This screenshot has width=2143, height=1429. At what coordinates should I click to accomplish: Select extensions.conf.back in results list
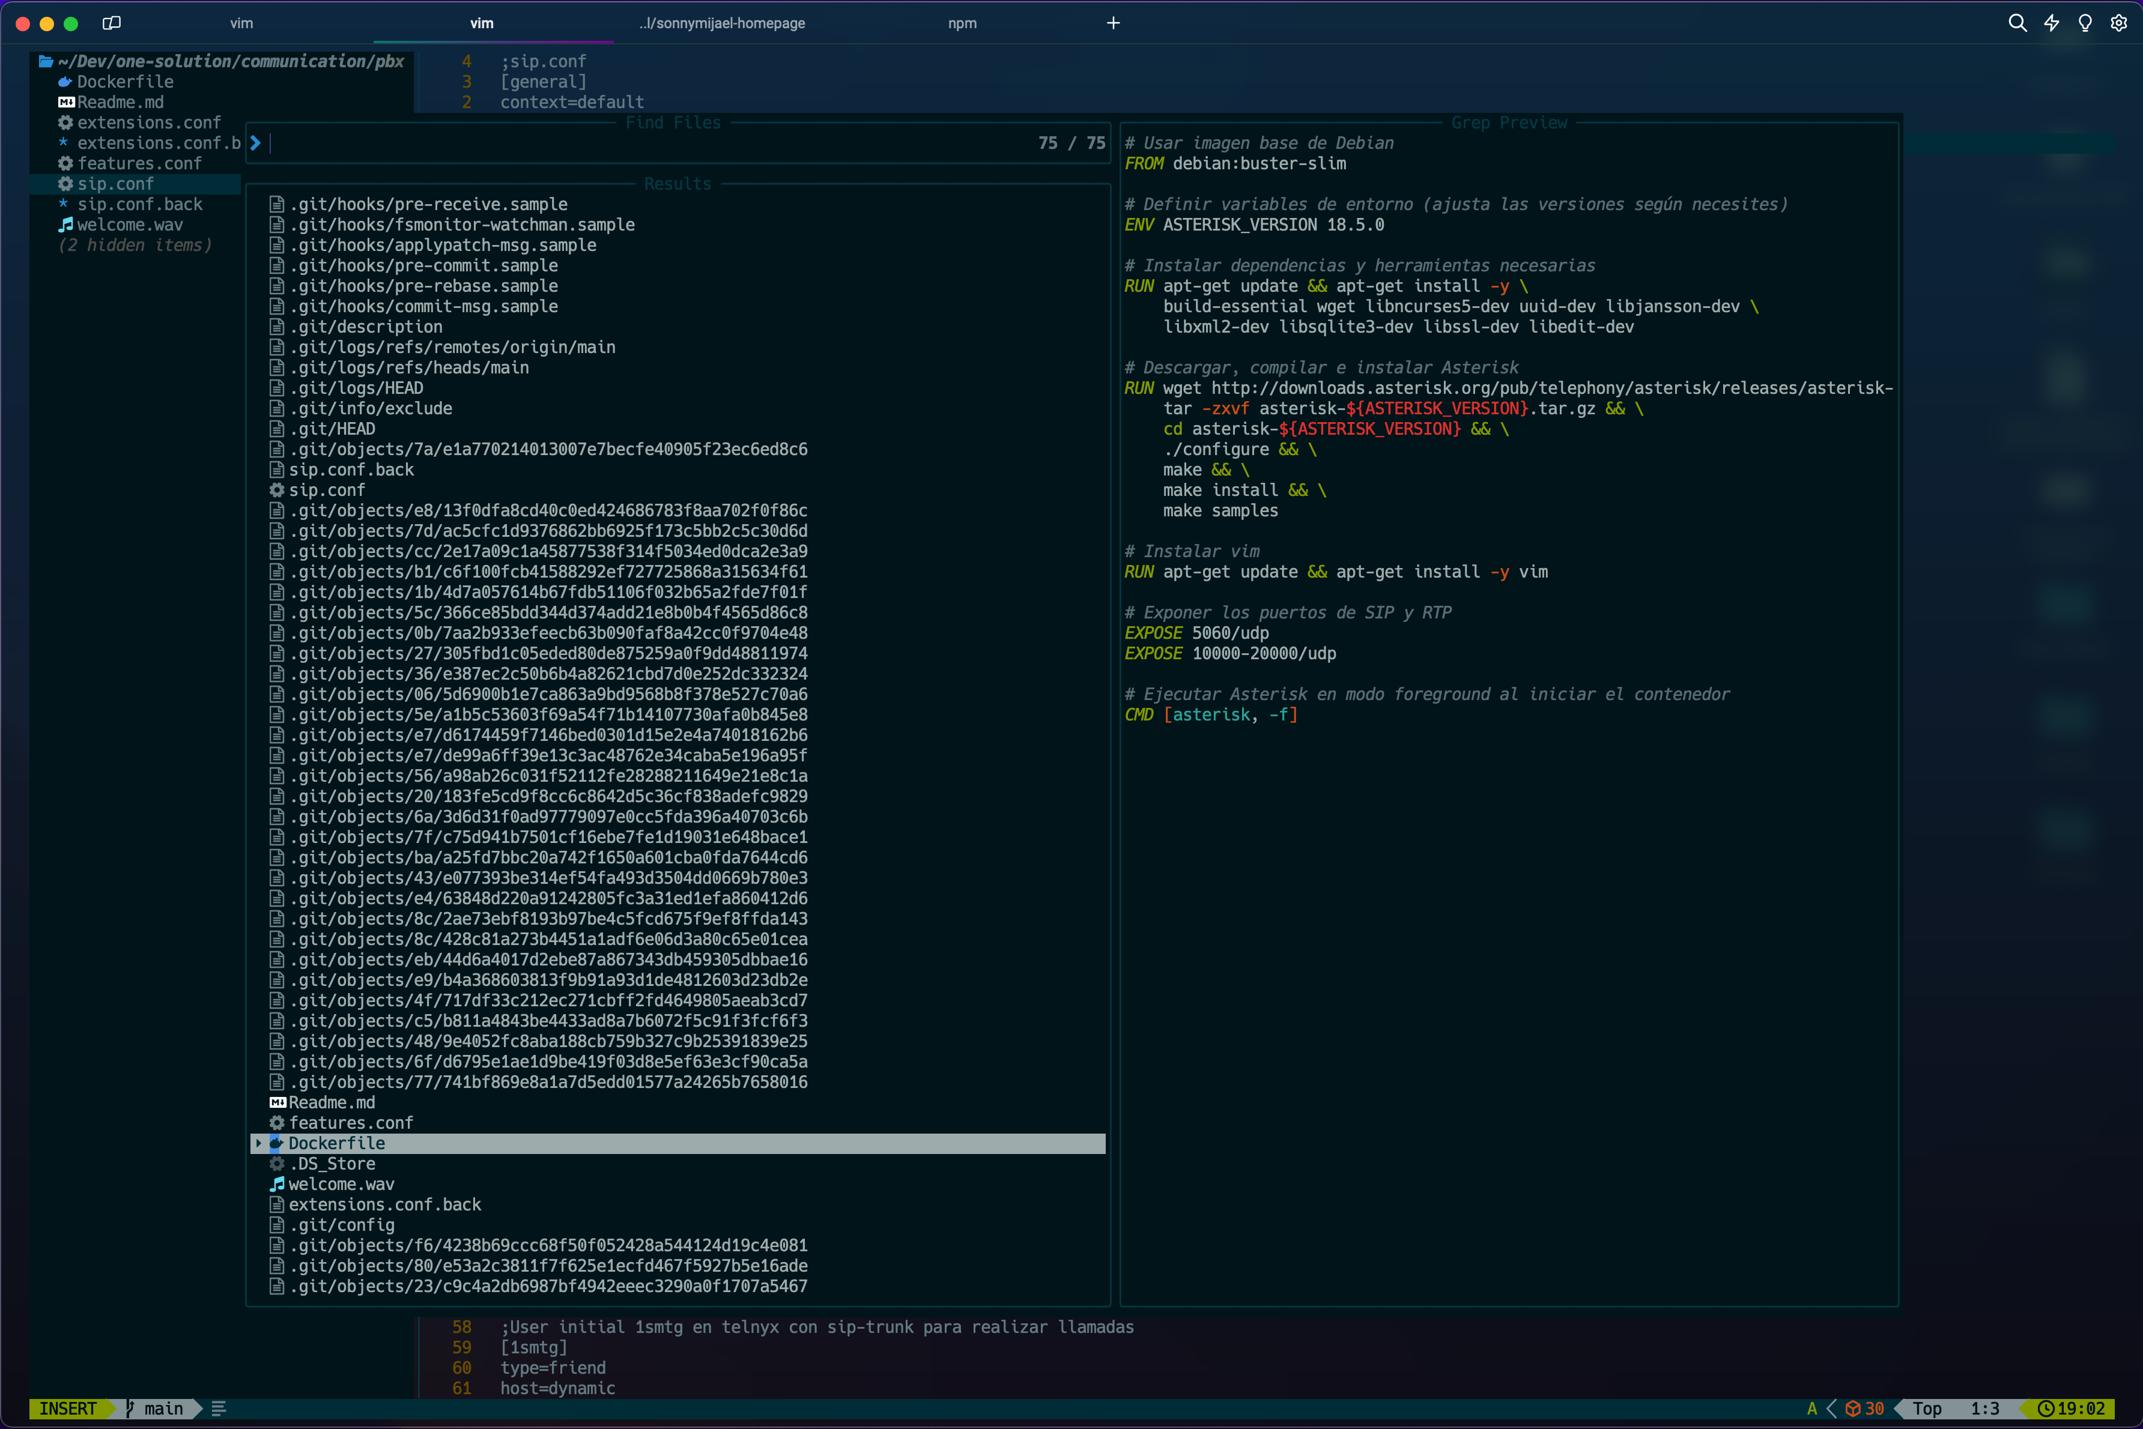(x=384, y=1204)
